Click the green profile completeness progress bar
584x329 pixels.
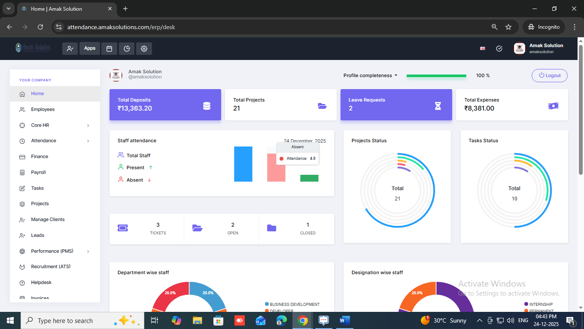click(x=436, y=76)
